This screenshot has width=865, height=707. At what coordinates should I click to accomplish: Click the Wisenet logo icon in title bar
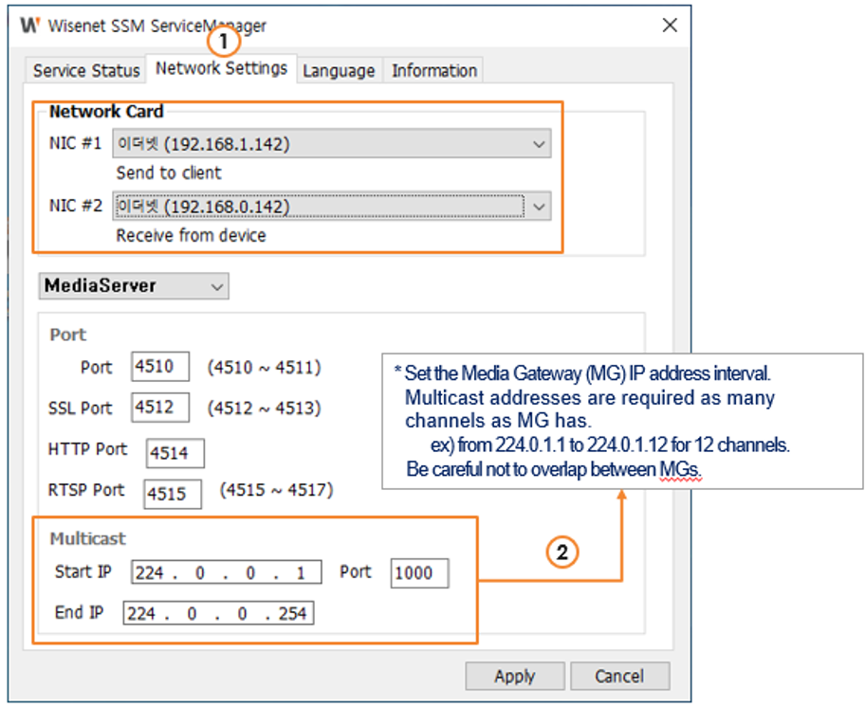click(29, 26)
